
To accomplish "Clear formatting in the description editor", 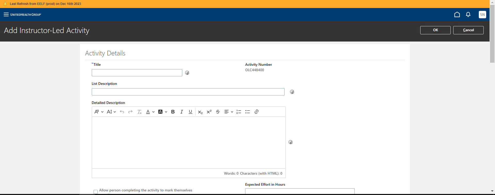I will 139,112.
